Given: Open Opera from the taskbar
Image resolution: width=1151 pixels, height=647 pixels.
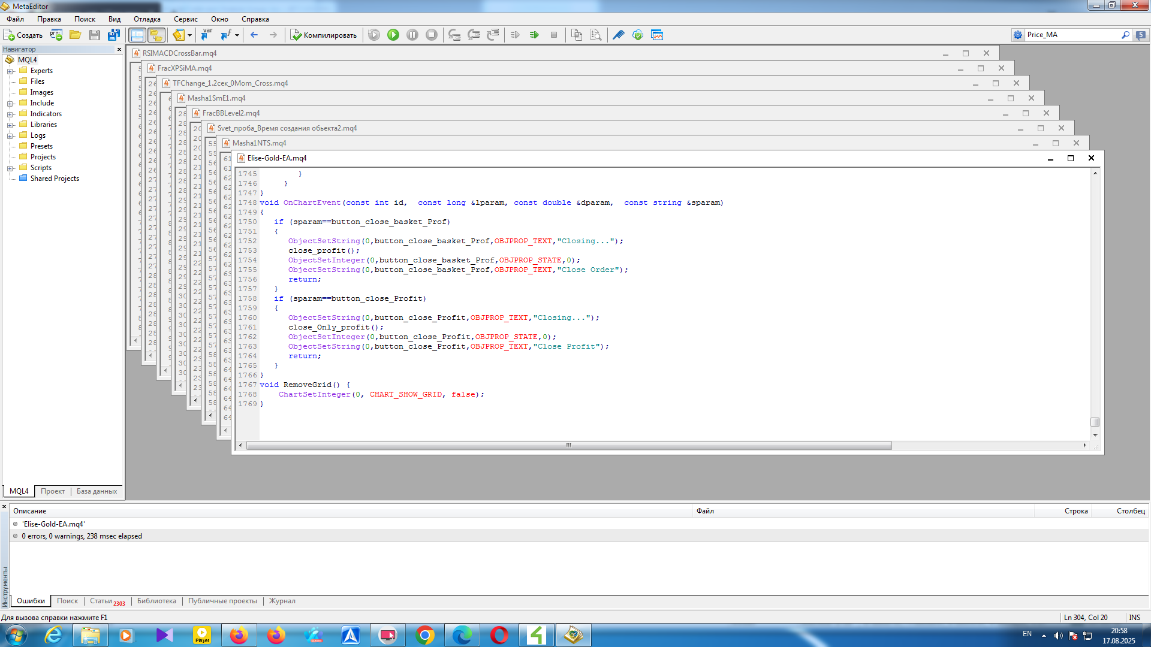Looking at the screenshot, I should 499,635.
